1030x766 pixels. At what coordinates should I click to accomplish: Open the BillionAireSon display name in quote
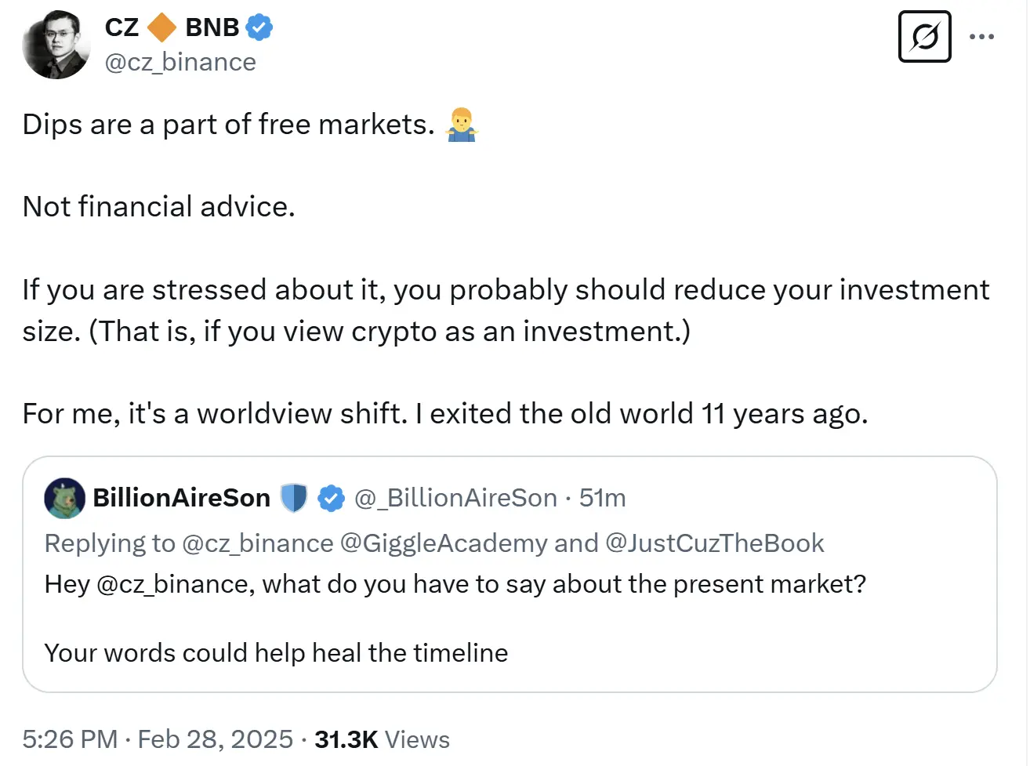click(x=181, y=498)
